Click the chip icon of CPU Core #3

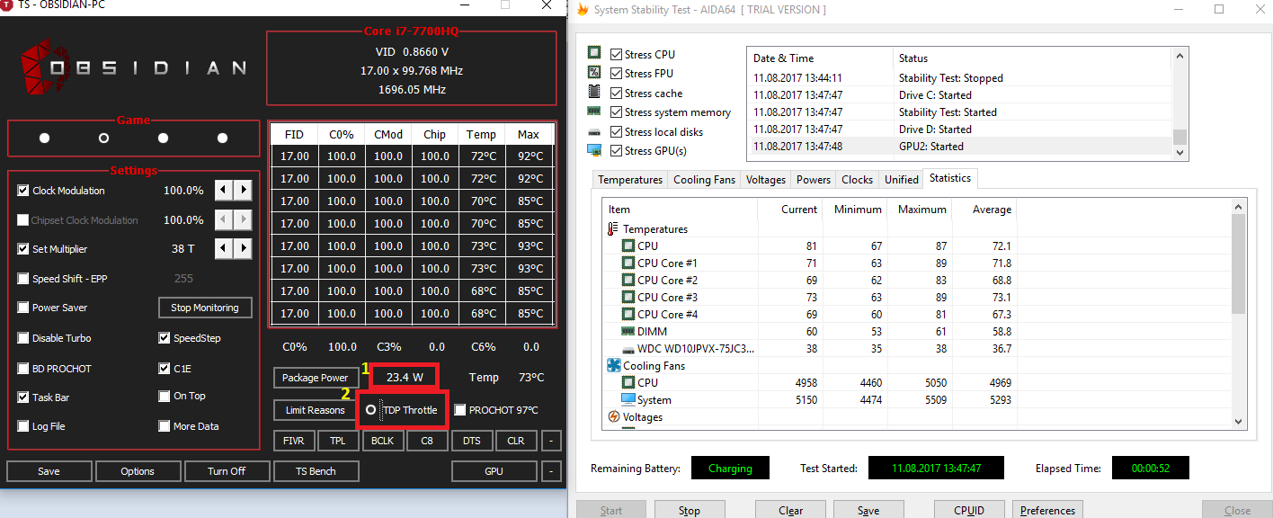tap(628, 298)
